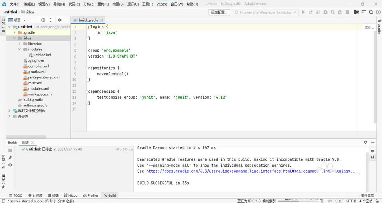The image size is (382, 203).
Task: Open the 编辑(E) menu
Action: 30,4
